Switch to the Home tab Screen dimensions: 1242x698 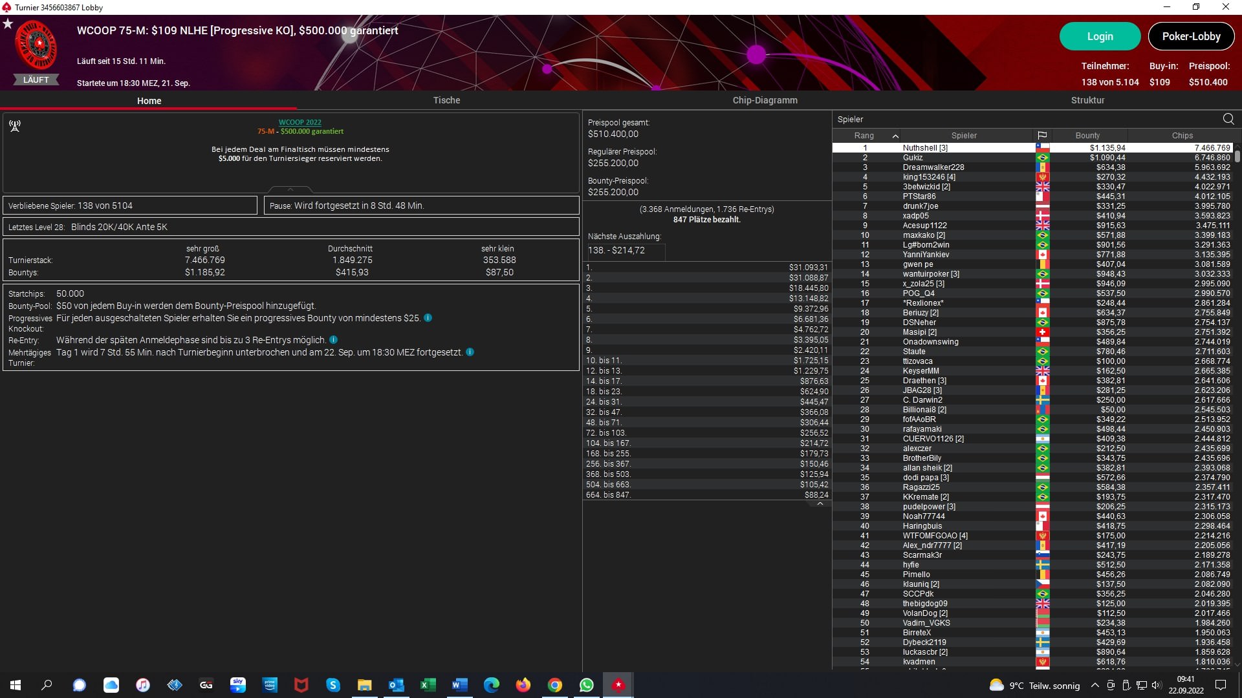(x=149, y=101)
